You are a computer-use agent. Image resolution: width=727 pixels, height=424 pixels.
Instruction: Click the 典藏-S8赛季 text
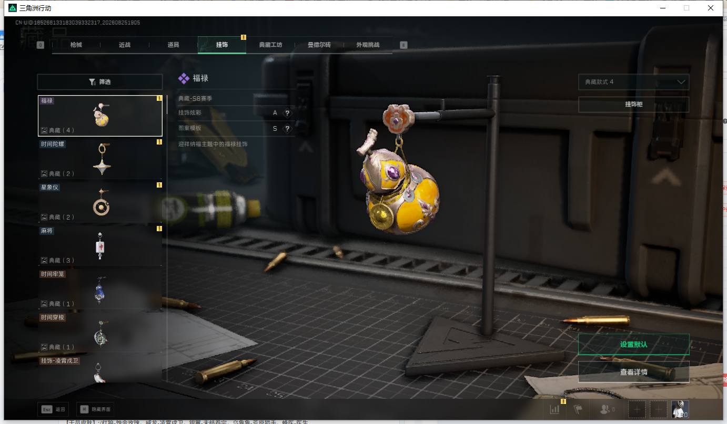point(195,98)
